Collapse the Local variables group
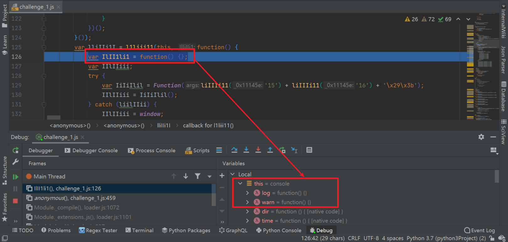The image size is (508, 242). click(x=233, y=174)
